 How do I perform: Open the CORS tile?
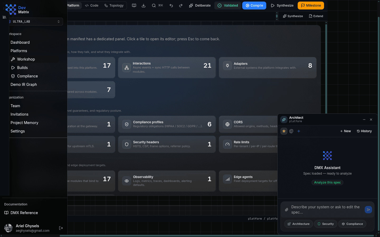(x=248, y=124)
